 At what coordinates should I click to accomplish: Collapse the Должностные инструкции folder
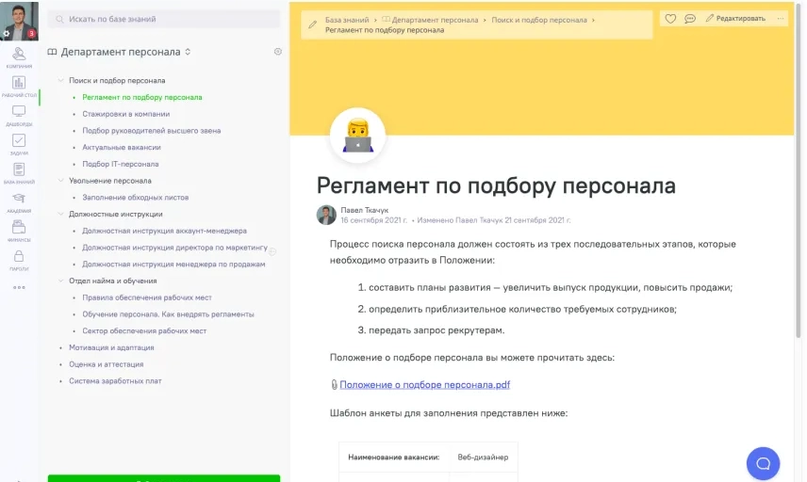tap(61, 214)
